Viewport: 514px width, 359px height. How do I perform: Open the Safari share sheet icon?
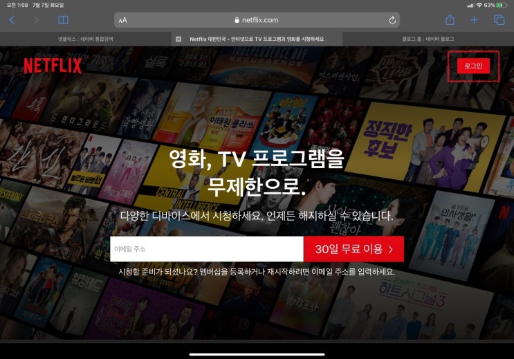[x=450, y=19]
